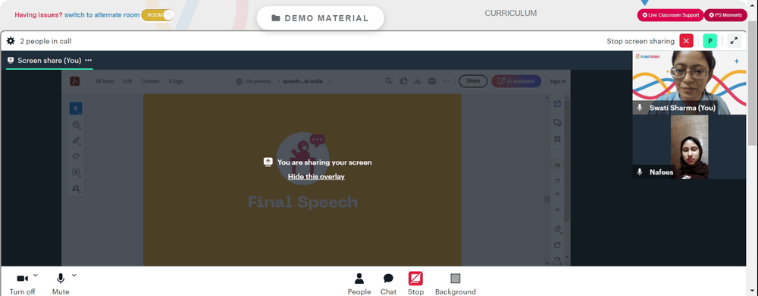Screen dimensions: 758x296
Task: Click the globe icon beside cdn.planetsp
Action: click(x=239, y=81)
